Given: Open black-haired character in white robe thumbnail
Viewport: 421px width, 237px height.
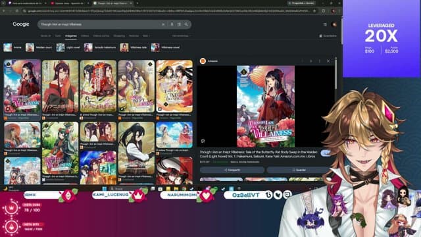Looking at the screenshot, I should [x=136, y=148].
